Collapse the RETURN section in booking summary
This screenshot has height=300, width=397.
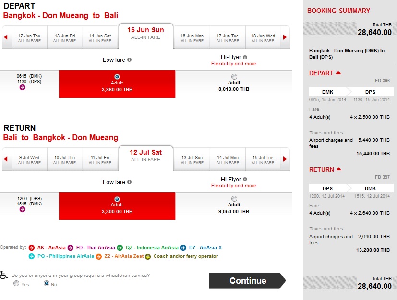click(x=339, y=169)
